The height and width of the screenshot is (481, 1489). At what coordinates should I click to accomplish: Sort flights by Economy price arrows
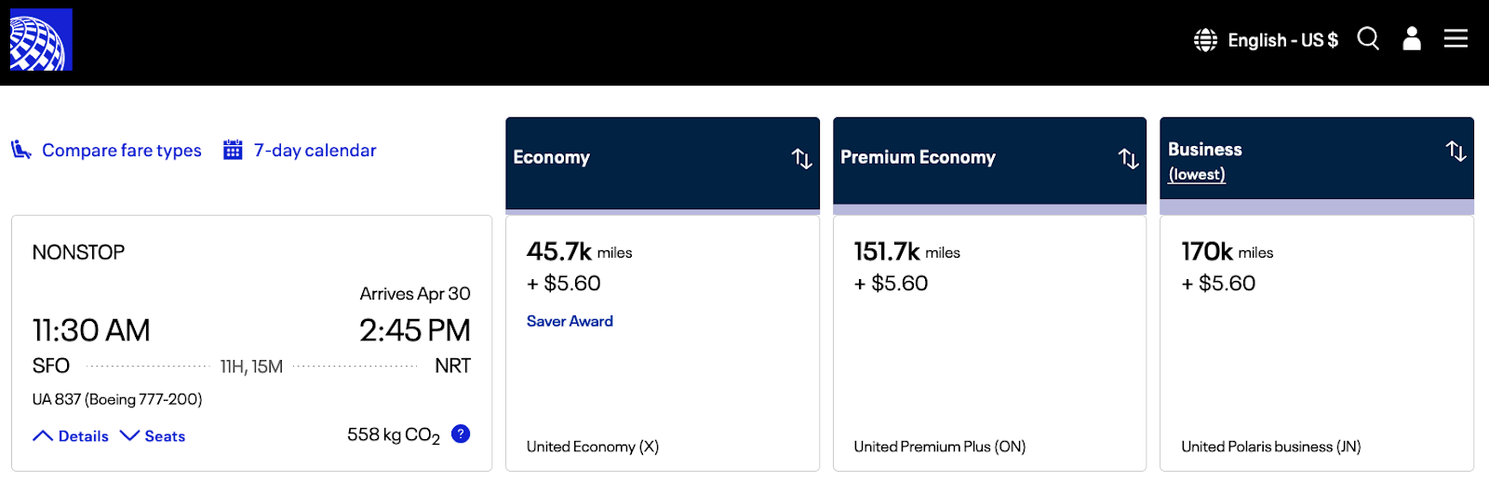pos(801,158)
